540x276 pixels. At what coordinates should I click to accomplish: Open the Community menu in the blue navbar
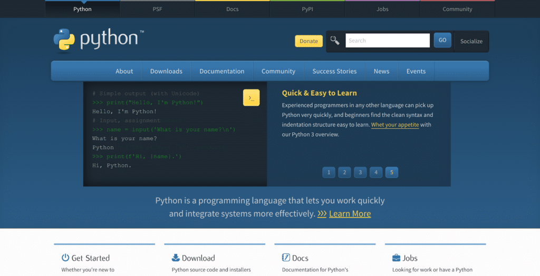click(x=278, y=71)
